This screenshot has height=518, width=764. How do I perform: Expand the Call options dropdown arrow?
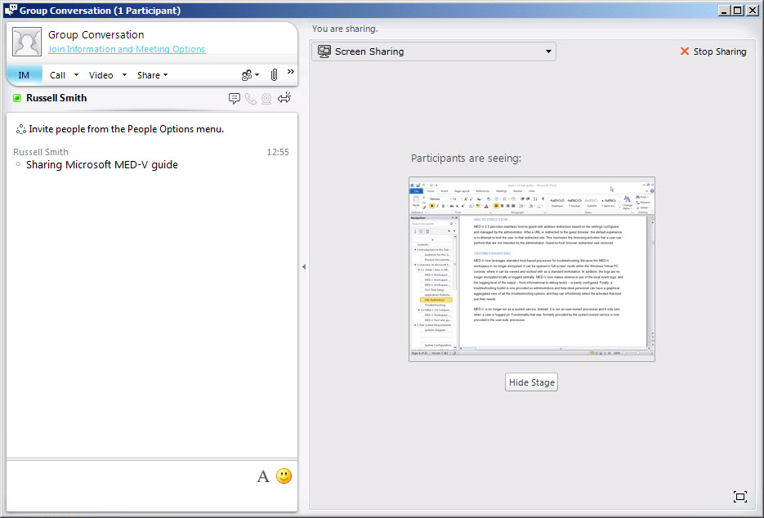(x=77, y=75)
